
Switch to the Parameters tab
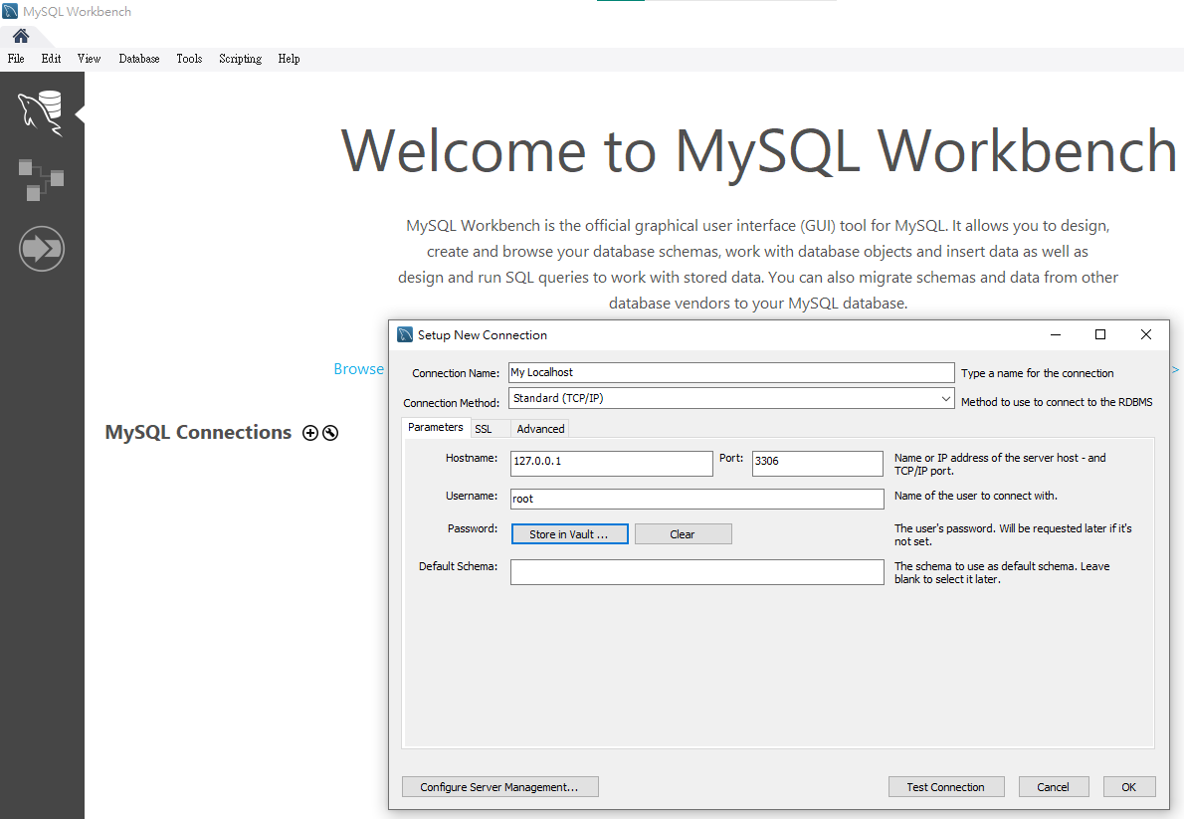click(436, 428)
